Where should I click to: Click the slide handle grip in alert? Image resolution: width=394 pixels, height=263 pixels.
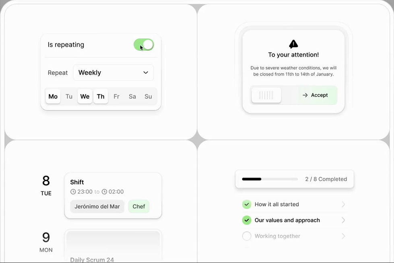click(x=266, y=95)
